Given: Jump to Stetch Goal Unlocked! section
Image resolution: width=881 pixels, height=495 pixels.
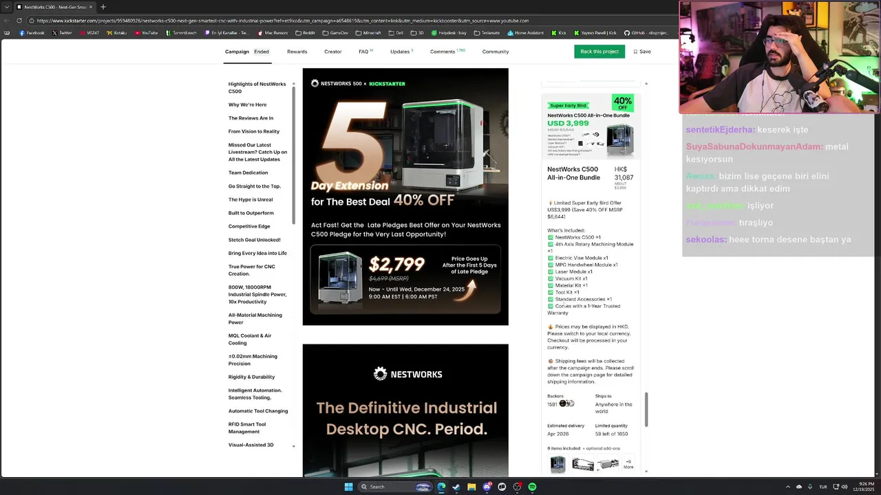Looking at the screenshot, I should [x=254, y=240].
